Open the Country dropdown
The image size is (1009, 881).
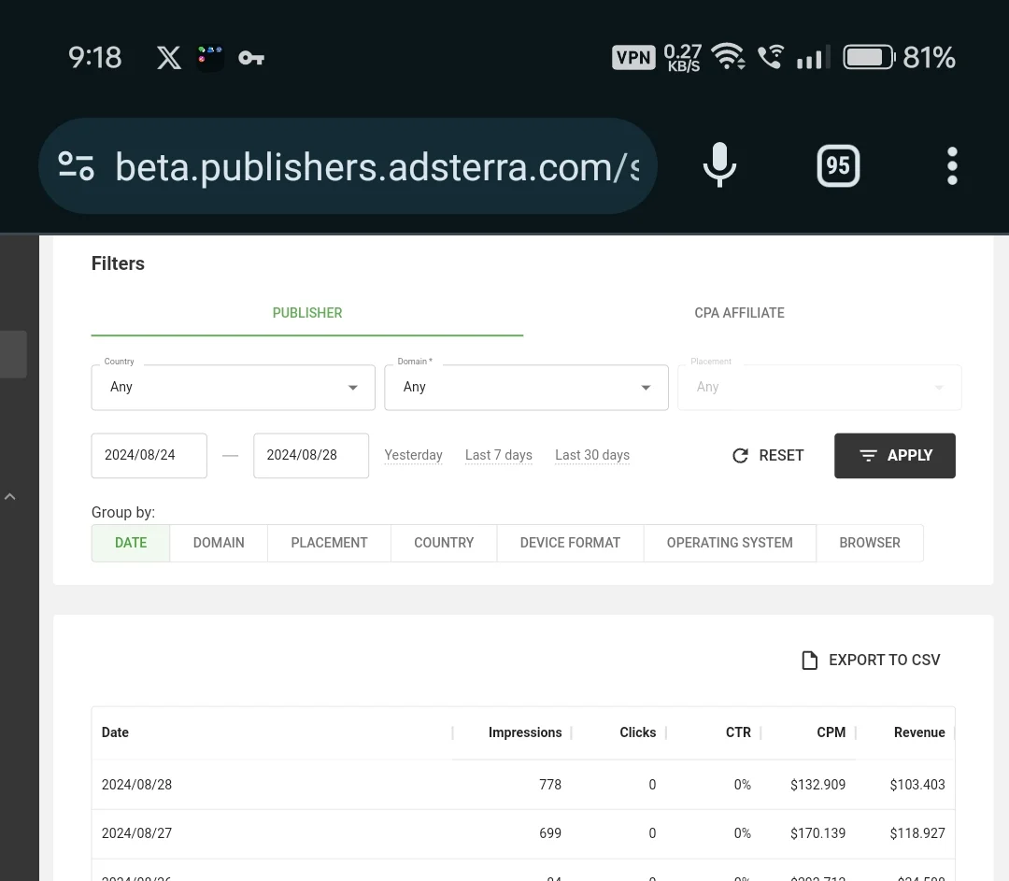click(233, 388)
